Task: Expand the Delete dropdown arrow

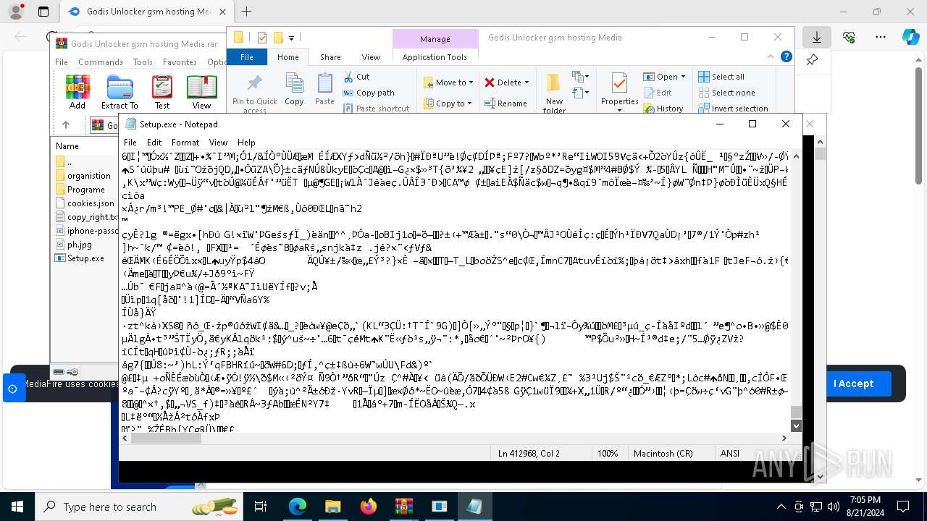Action: [x=527, y=82]
